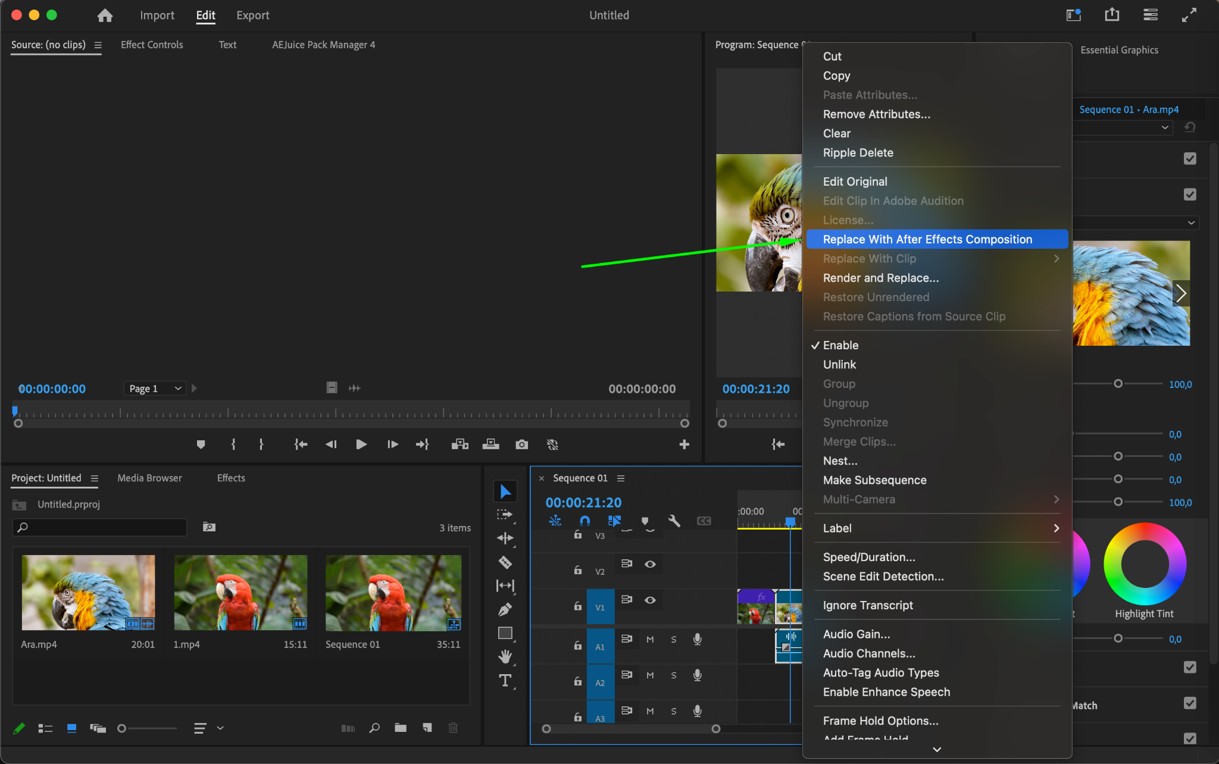Select the Pen tool
The image size is (1219, 764).
pos(505,609)
